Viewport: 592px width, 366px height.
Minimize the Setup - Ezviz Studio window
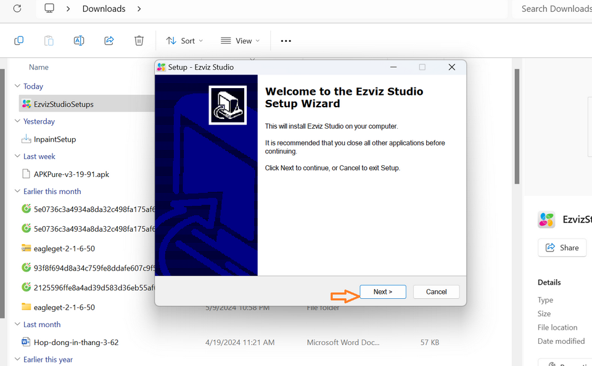tap(393, 67)
